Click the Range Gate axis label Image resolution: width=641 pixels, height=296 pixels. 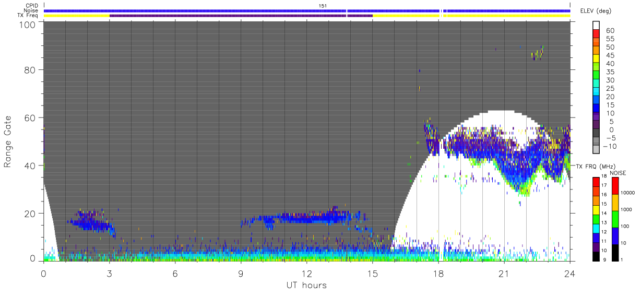(x=8, y=142)
